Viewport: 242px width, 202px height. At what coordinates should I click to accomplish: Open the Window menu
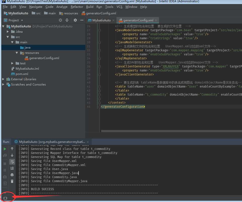coord(131,7)
